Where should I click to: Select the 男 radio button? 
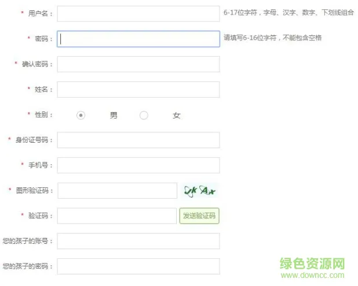click(81, 115)
